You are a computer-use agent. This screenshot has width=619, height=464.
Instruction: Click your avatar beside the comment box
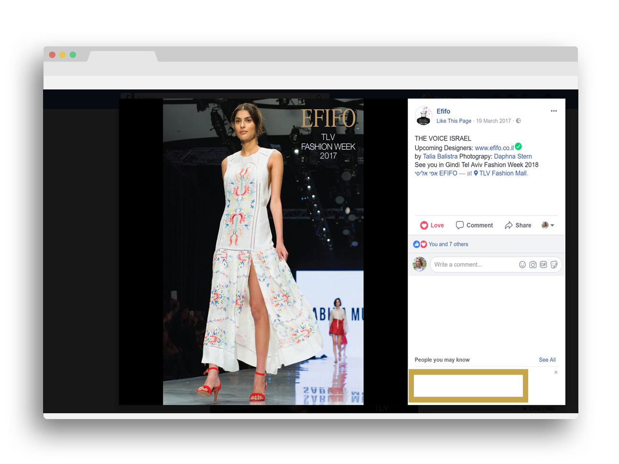[419, 264]
